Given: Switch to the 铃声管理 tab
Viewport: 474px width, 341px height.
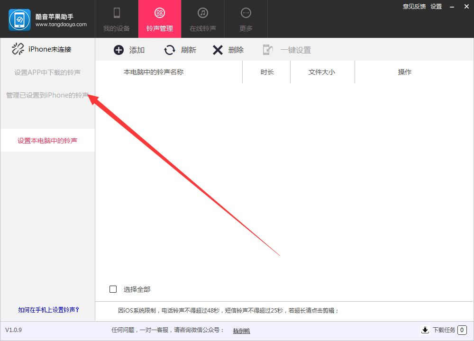Looking at the screenshot, I should [x=160, y=19].
